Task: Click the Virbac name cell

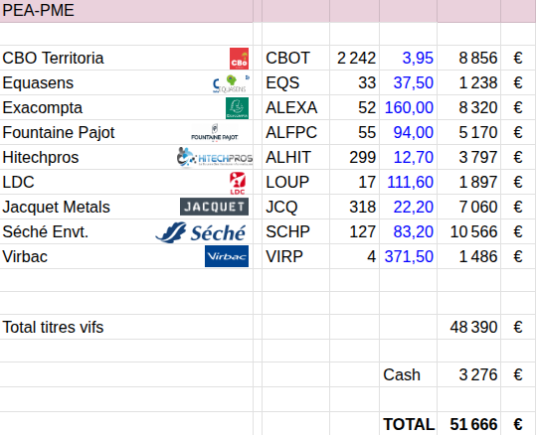Action: 126,256
